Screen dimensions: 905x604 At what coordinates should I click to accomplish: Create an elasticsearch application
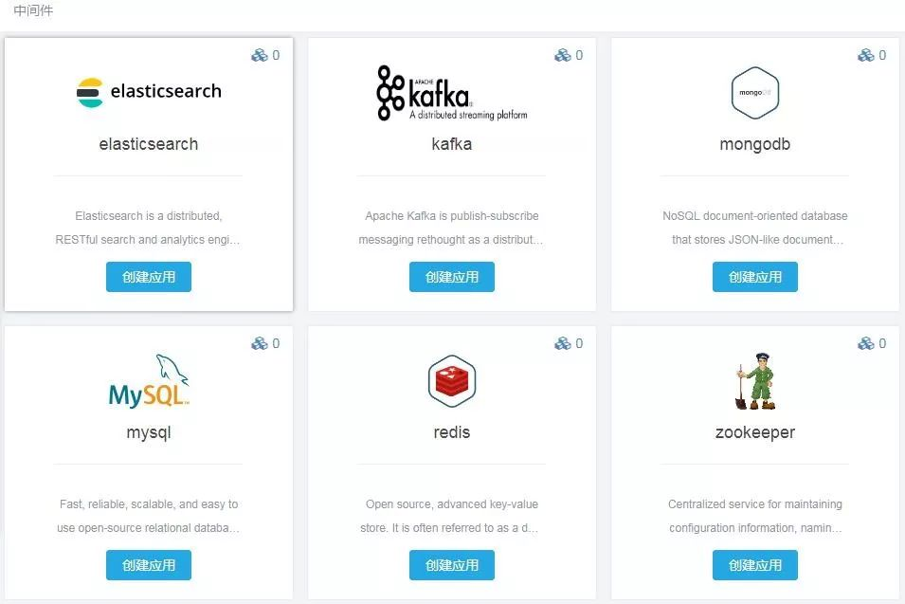[149, 277]
